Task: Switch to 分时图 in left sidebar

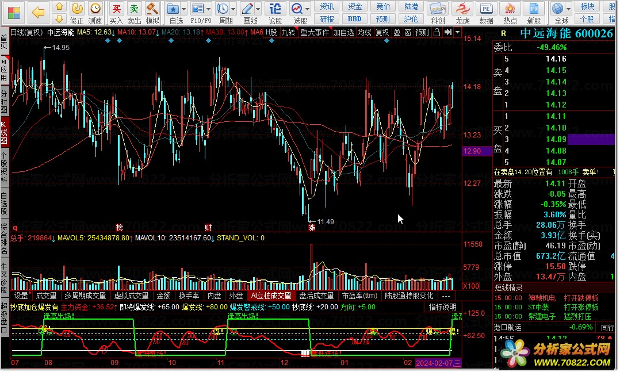Action: pyautogui.click(x=5, y=102)
